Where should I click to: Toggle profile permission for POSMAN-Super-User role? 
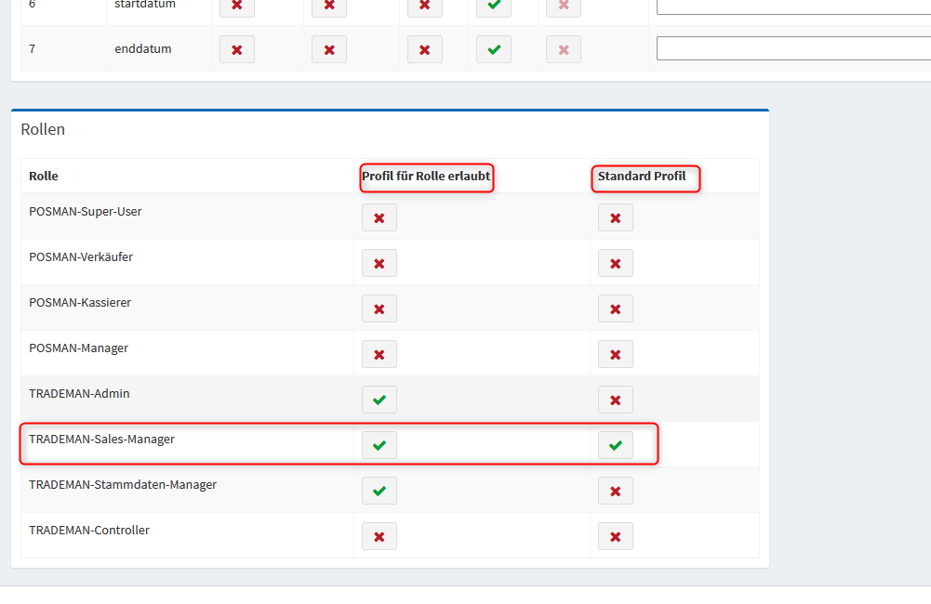[x=379, y=217]
